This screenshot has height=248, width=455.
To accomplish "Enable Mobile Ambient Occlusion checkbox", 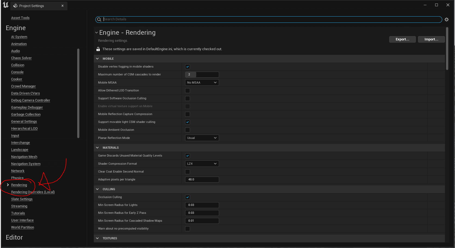I will (188, 130).
